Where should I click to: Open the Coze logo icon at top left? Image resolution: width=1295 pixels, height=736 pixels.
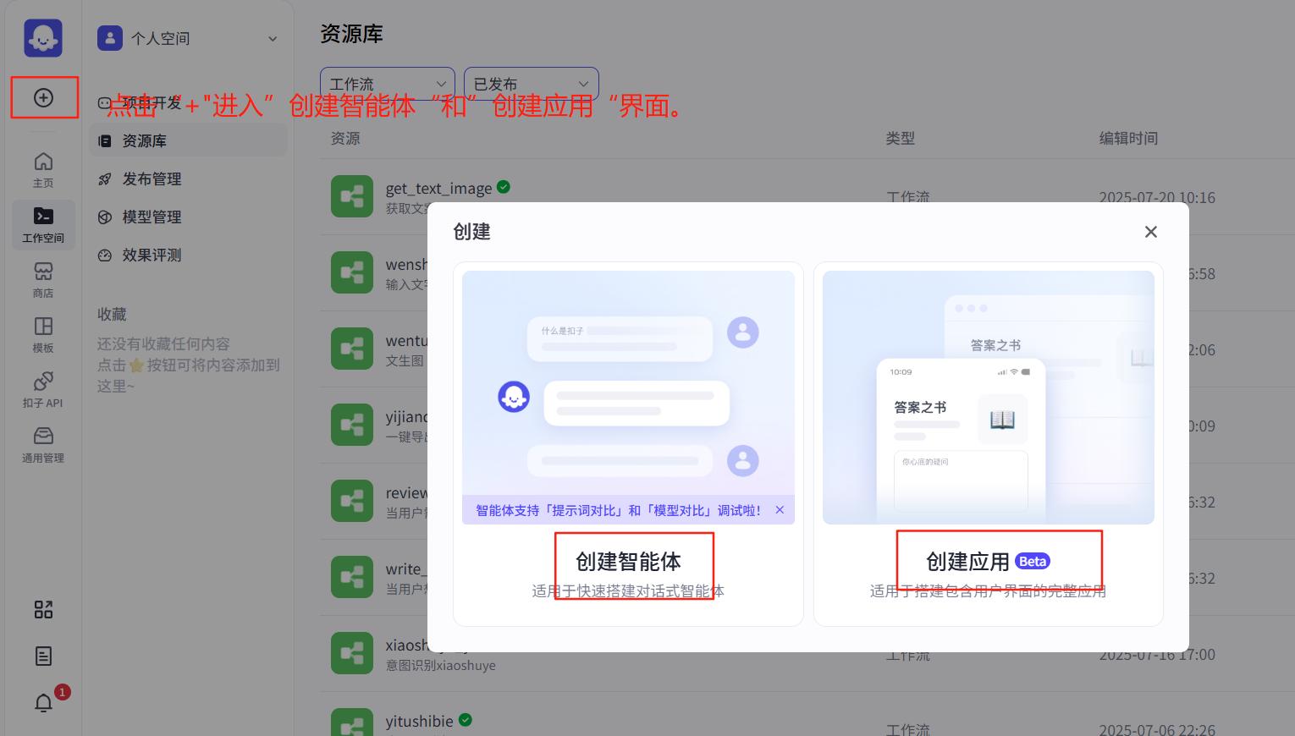coord(43,37)
